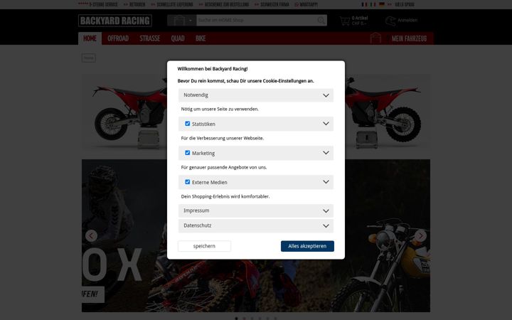Screen dimensions: 512x320
Task: Click the Schweizer Firma top bar link
Action: (274, 4)
